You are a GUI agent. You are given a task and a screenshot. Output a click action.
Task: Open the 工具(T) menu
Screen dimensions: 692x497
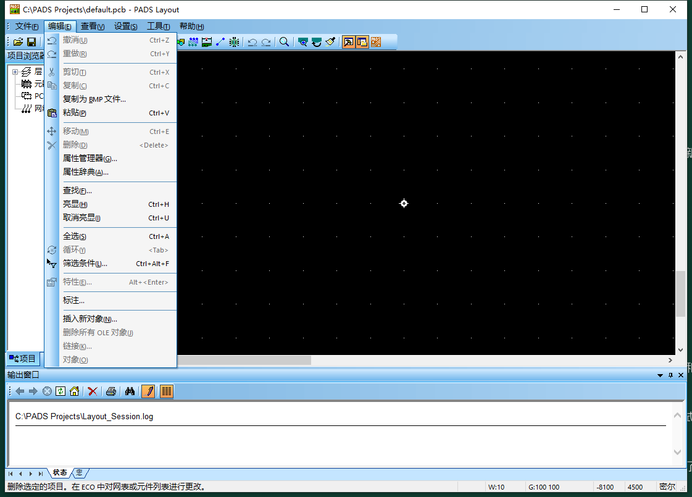[x=159, y=27]
